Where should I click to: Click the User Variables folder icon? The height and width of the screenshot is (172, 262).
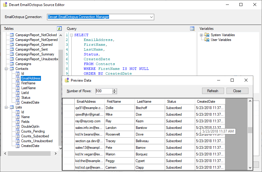pos(207,40)
